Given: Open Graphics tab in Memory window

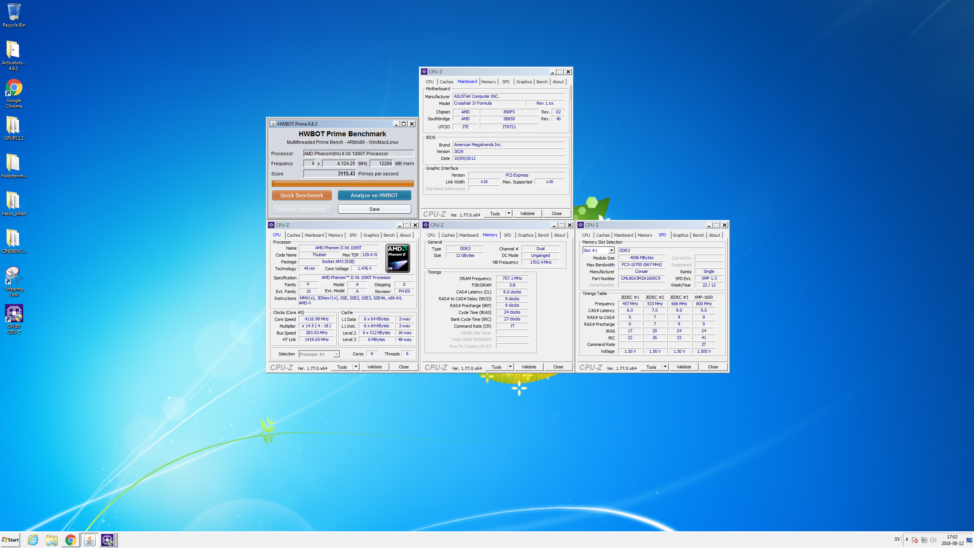Looking at the screenshot, I should point(525,235).
